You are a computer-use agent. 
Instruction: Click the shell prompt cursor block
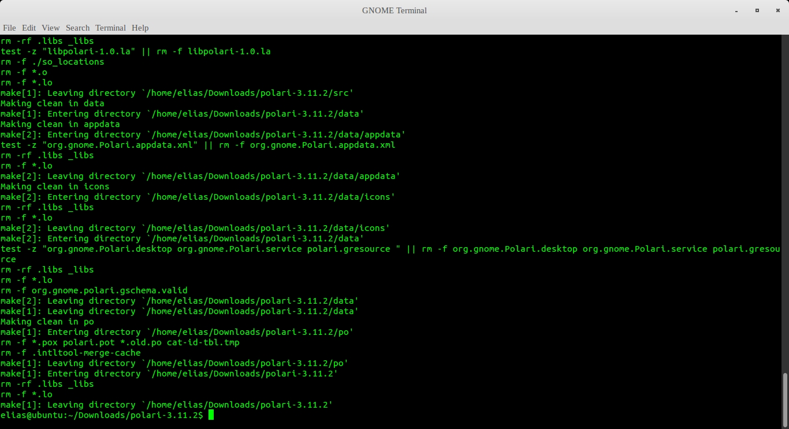click(x=211, y=415)
